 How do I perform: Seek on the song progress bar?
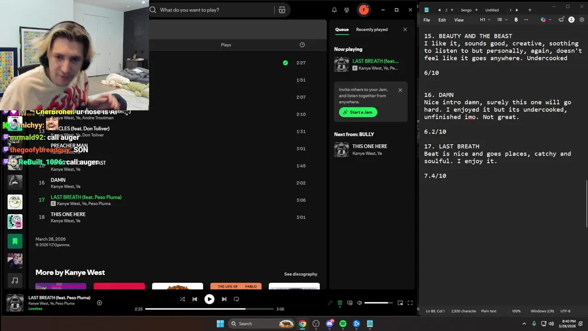[209, 309]
